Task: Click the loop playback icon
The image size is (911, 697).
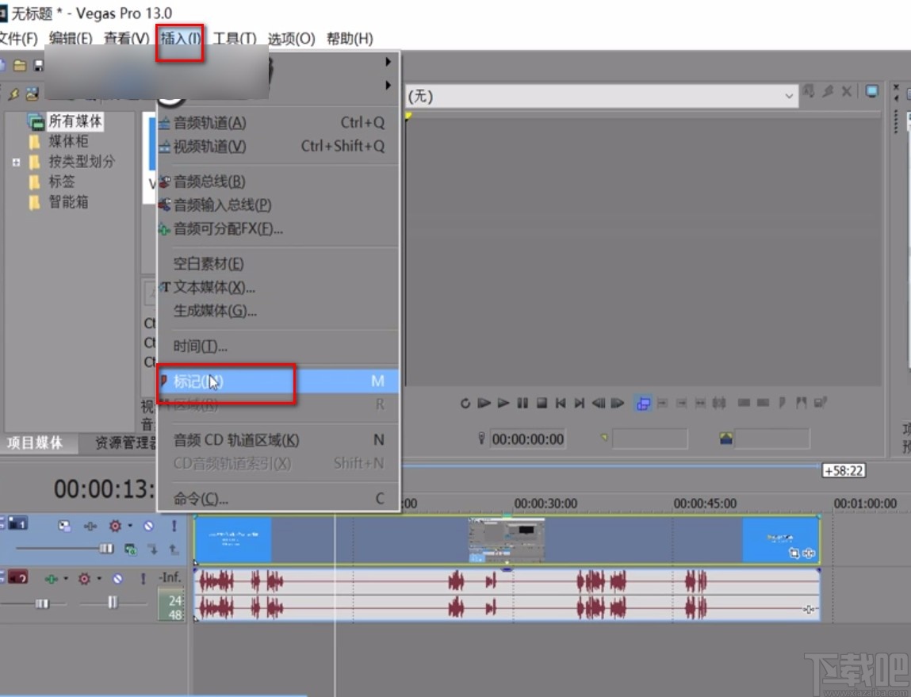Action: pyautogui.click(x=465, y=403)
